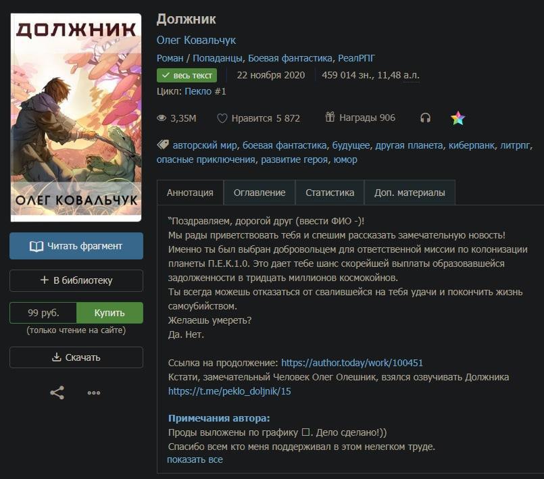Click the heart Нравится icon

click(222, 118)
